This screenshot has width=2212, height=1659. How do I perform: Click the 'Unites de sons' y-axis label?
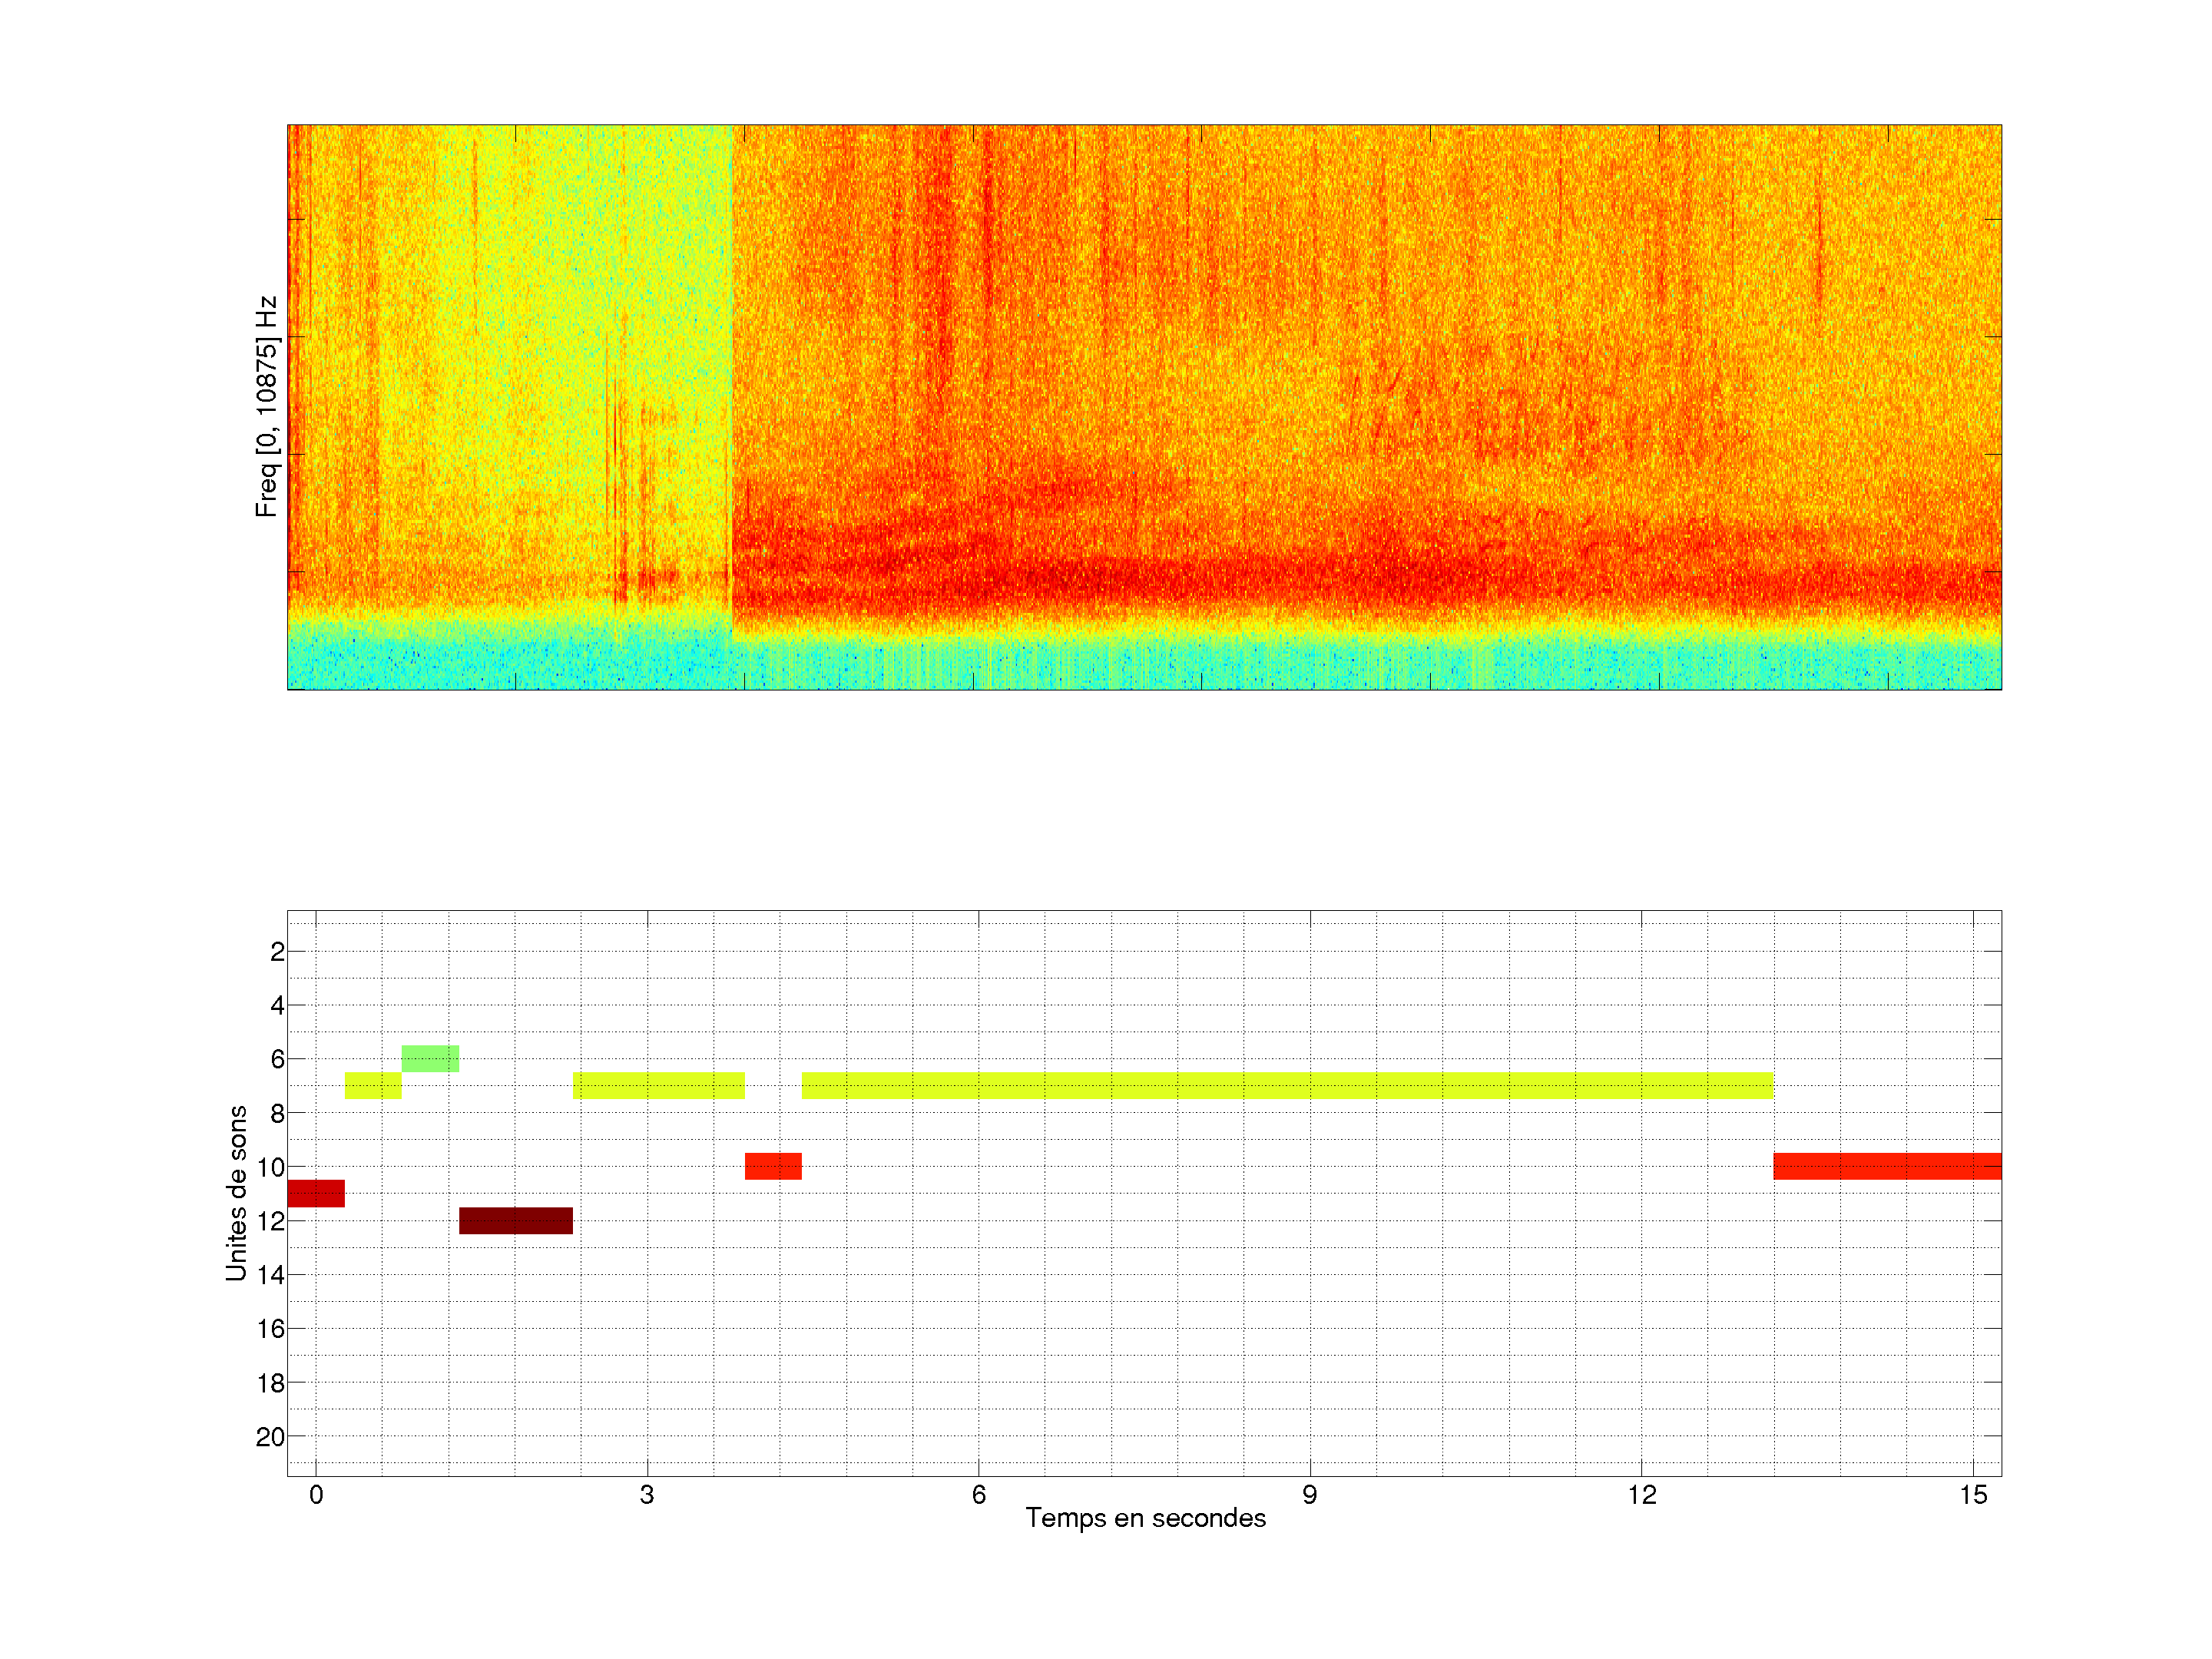[x=236, y=1193]
